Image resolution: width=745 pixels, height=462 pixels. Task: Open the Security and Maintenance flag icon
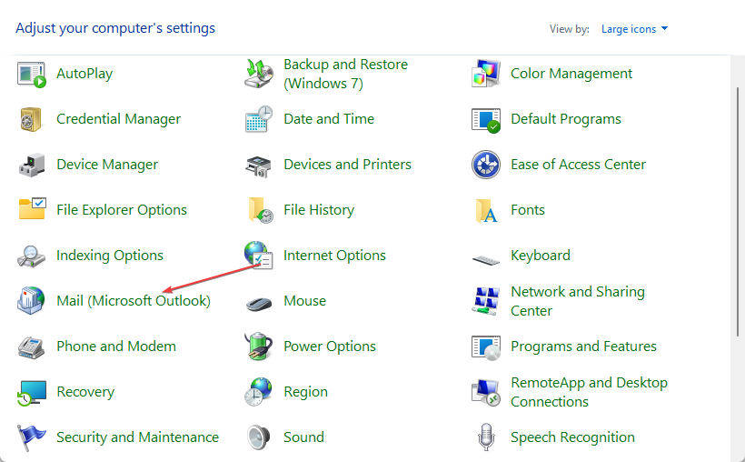click(x=32, y=437)
